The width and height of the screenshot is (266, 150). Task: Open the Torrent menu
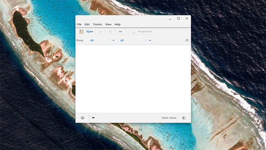pos(97,24)
